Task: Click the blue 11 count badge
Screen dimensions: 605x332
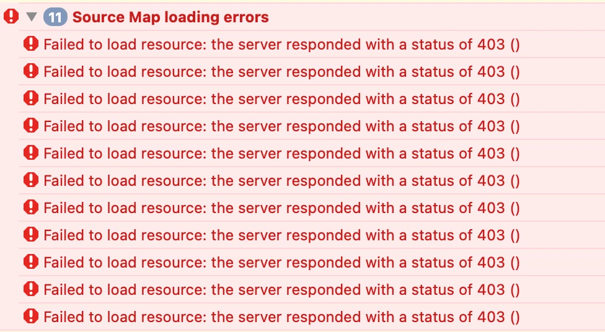Action: [x=55, y=17]
